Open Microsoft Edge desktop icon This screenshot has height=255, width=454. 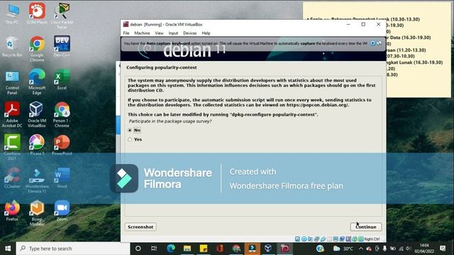pyautogui.click(x=37, y=82)
